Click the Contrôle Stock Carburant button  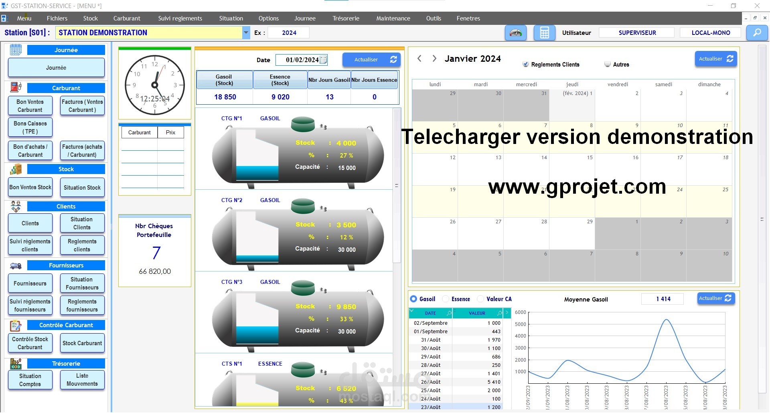coord(30,343)
